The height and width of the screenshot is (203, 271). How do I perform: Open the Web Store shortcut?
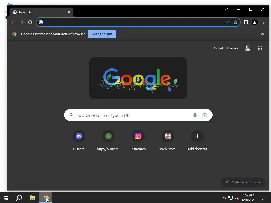168,141
